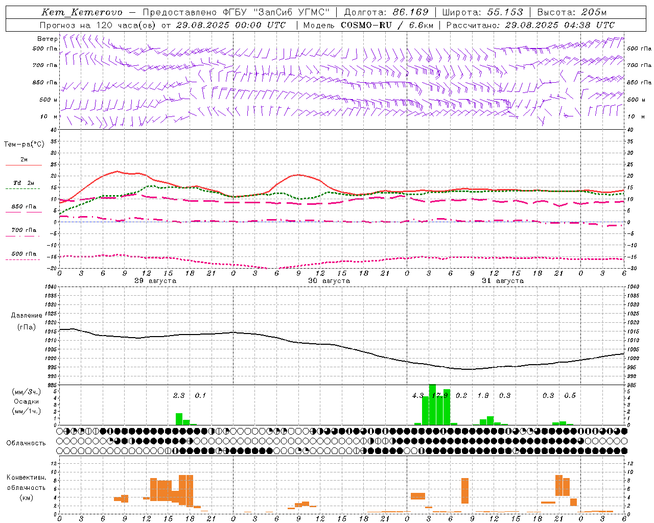Select the red line sample under 2м
This screenshot has height=523, width=654.
(24, 165)
